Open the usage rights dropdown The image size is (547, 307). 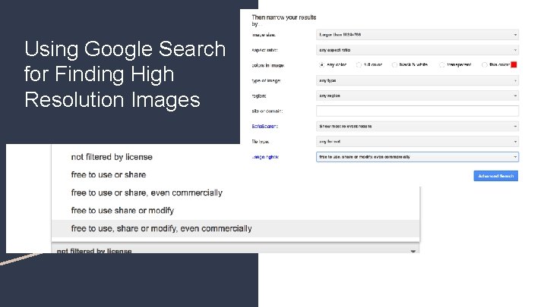417,157
